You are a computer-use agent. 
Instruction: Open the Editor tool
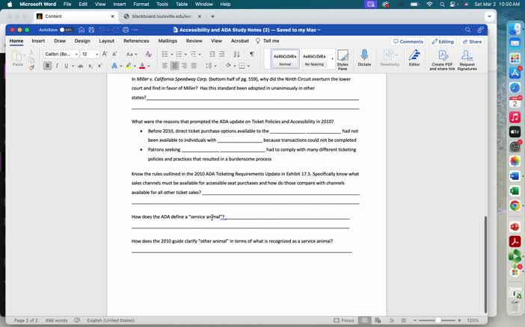point(414,56)
